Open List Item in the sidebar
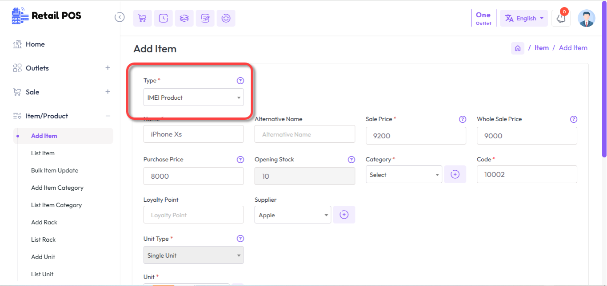Image resolution: width=607 pixels, height=286 pixels. (x=43, y=153)
